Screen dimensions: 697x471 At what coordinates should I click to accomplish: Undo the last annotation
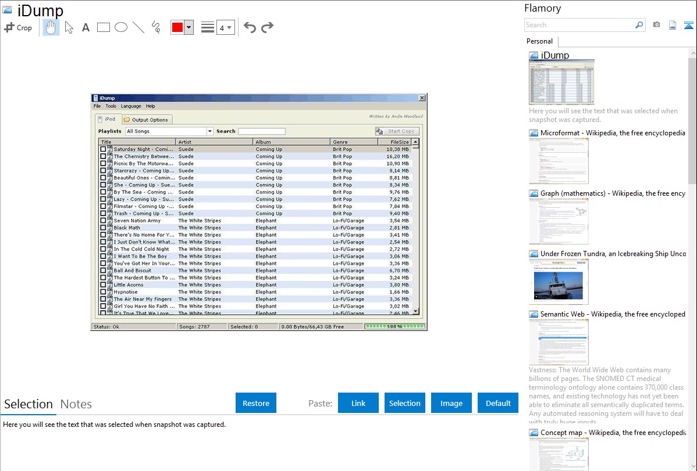pos(250,27)
